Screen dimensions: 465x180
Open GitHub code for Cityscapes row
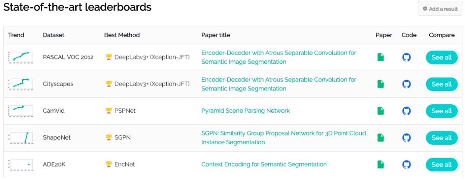coord(406,84)
